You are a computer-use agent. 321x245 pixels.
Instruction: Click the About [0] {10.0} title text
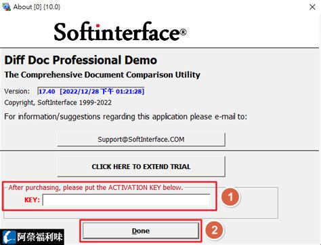pos(37,7)
